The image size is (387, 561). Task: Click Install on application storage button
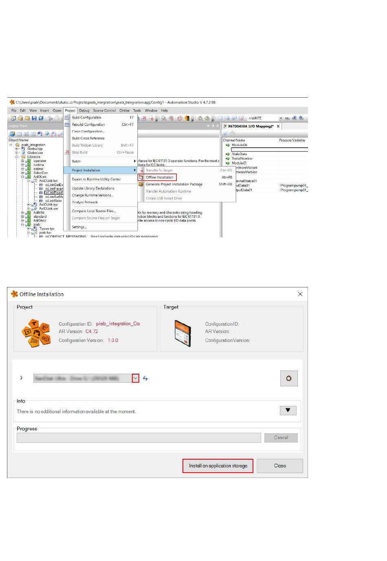(218, 466)
